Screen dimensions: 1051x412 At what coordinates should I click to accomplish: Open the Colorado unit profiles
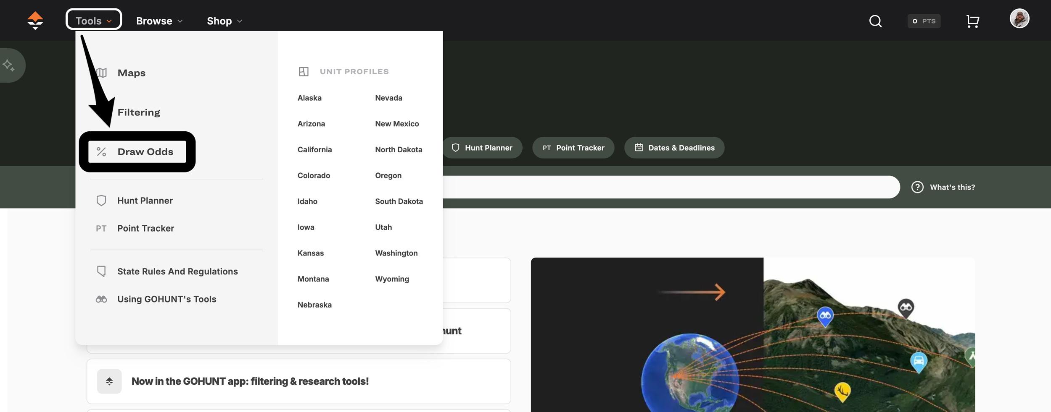tap(314, 175)
